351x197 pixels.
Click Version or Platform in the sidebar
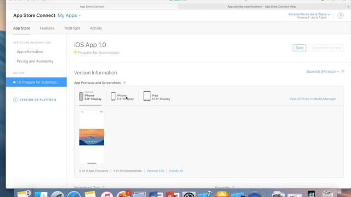pyautogui.click(x=38, y=100)
